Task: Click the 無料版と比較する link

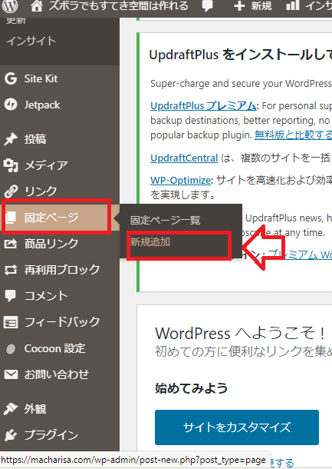Action: [x=293, y=135]
